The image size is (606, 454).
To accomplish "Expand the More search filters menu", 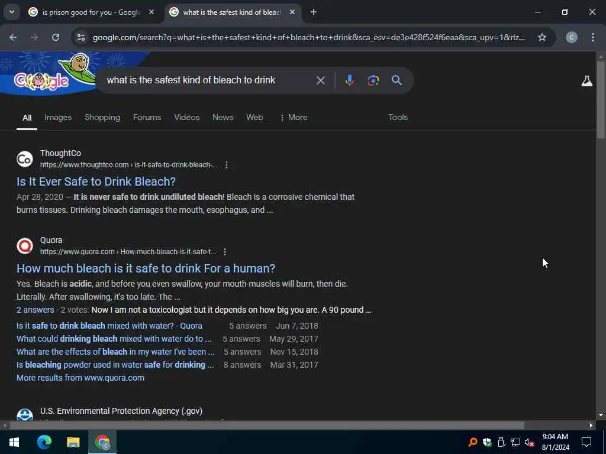I will tap(294, 118).
